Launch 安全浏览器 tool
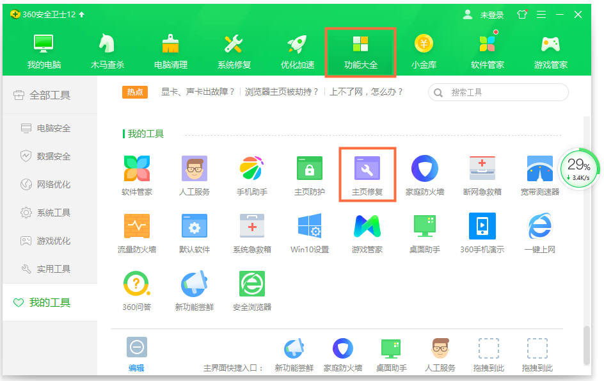604x381 pixels. click(x=252, y=291)
